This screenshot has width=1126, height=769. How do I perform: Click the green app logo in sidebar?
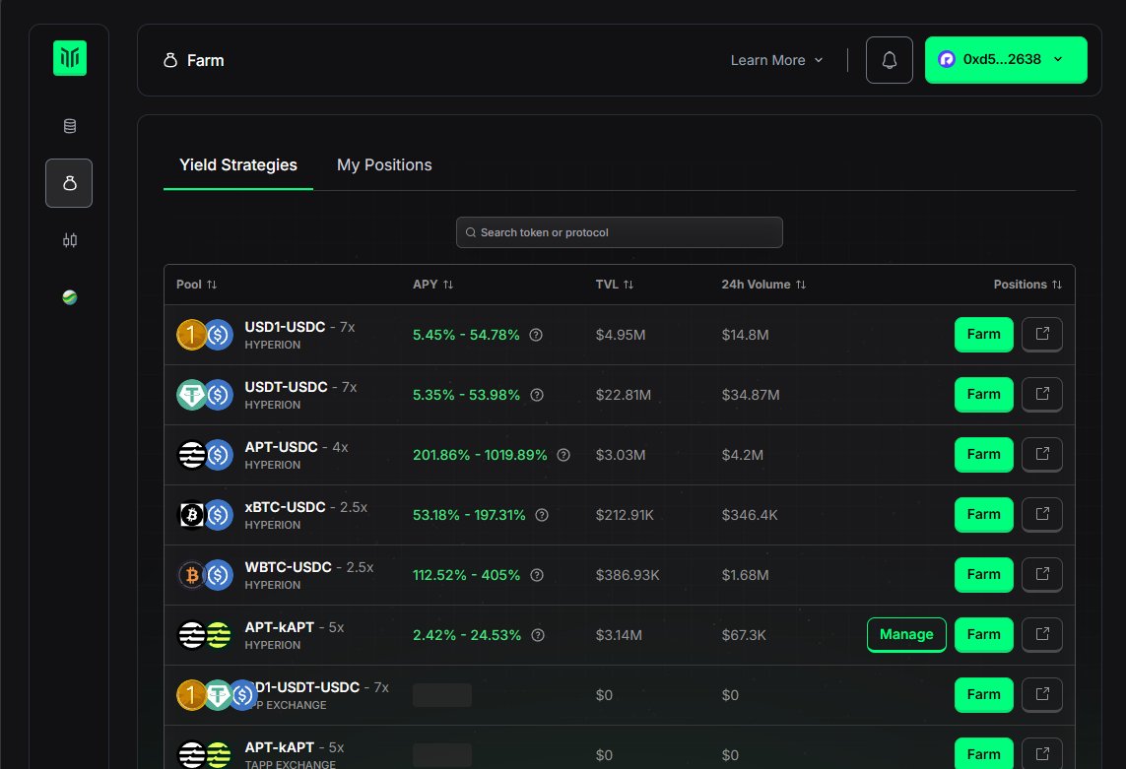[70, 58]
